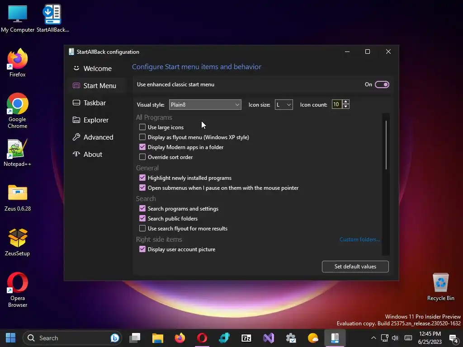Screen dimensions: 463x347
Task: Click the Icon count number field
Action: (x=336, y=104)
